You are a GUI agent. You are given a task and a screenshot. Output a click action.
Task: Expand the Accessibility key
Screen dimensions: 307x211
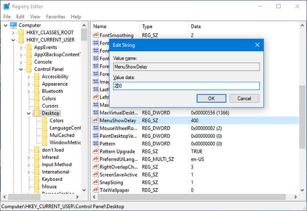[29, 77]
